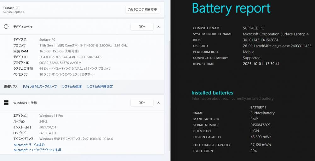Viewport: 315px width, 161px height.
Task: Select the cycle count value 294
Action: (253, 151)
